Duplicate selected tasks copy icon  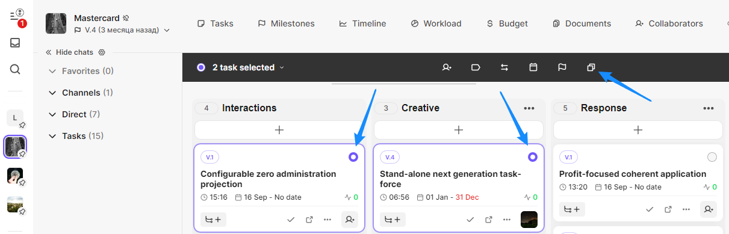click(591, 67)
